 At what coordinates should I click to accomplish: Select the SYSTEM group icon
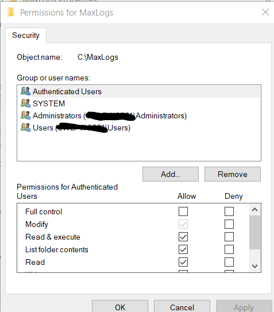(26, 103)
